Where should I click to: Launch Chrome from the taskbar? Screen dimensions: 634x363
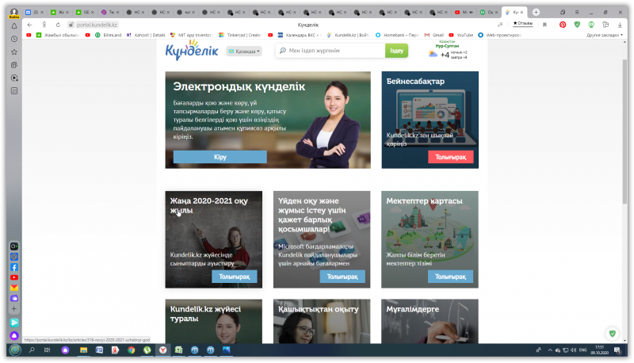pyautogui.click(x=131, y=350)
